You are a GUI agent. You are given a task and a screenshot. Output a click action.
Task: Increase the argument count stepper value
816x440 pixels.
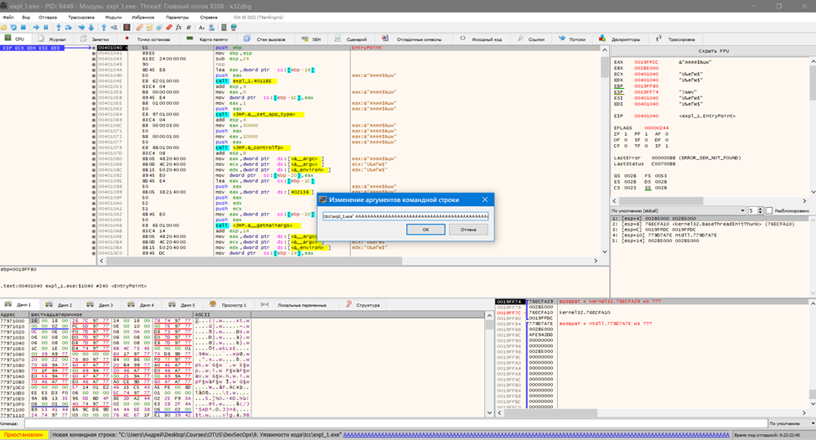[x=761, y=209]
